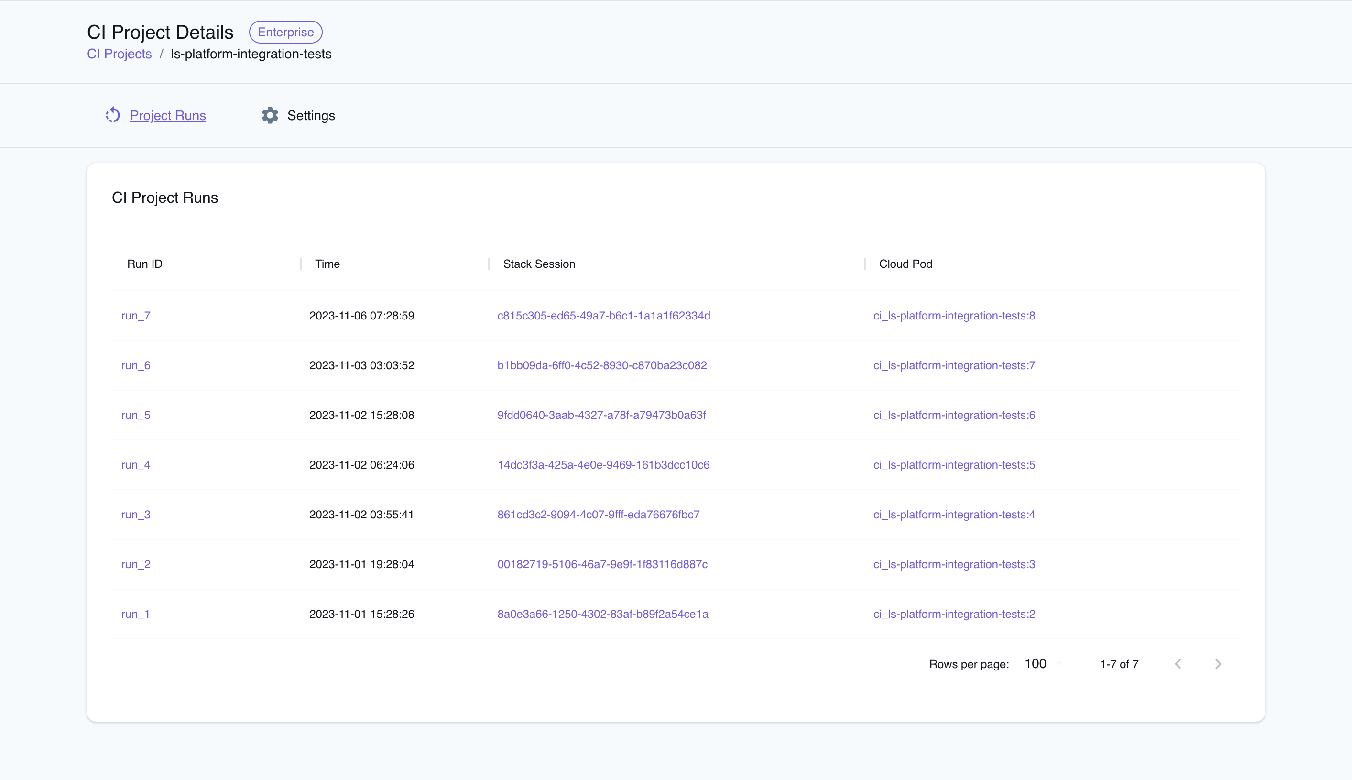The image size is (1352, 780).
Task: Click the Project Runs history icon
Action: (113, 115)
